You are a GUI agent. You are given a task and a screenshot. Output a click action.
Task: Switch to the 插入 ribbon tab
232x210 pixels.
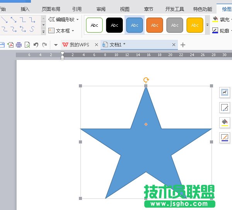click(x=25, y=9)
